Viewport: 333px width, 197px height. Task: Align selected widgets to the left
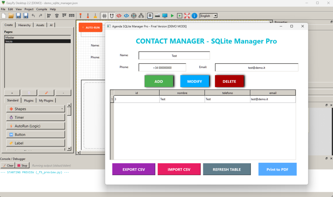49,16
